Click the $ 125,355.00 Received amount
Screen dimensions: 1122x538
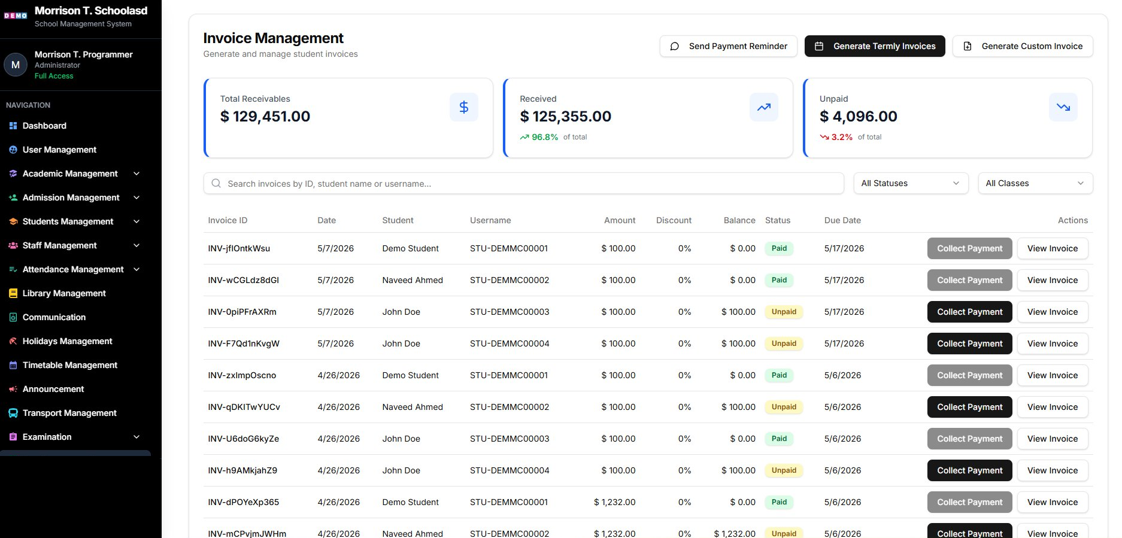566,116
